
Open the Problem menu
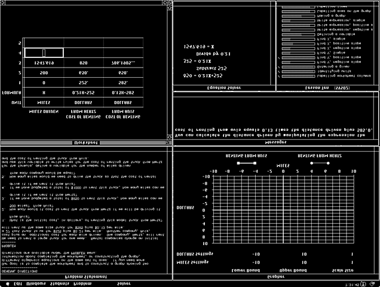pyautogui.click(x=82, y=283)
